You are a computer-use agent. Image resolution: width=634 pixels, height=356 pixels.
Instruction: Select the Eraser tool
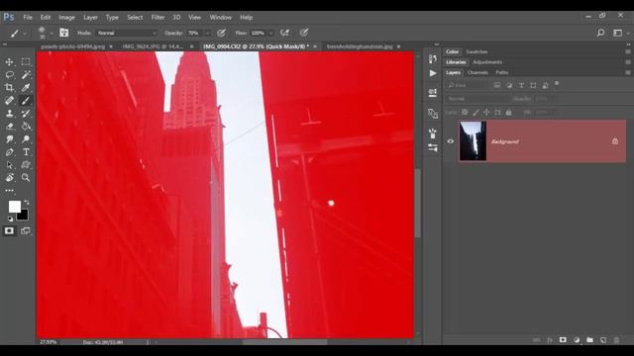9,127
